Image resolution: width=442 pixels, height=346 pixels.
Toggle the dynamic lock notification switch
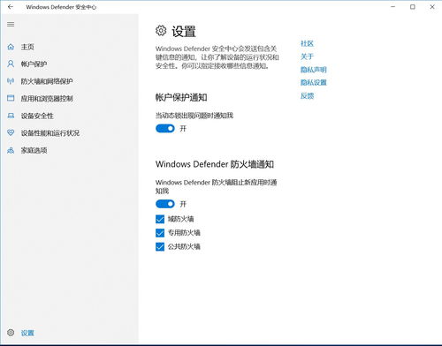point(165,129)
